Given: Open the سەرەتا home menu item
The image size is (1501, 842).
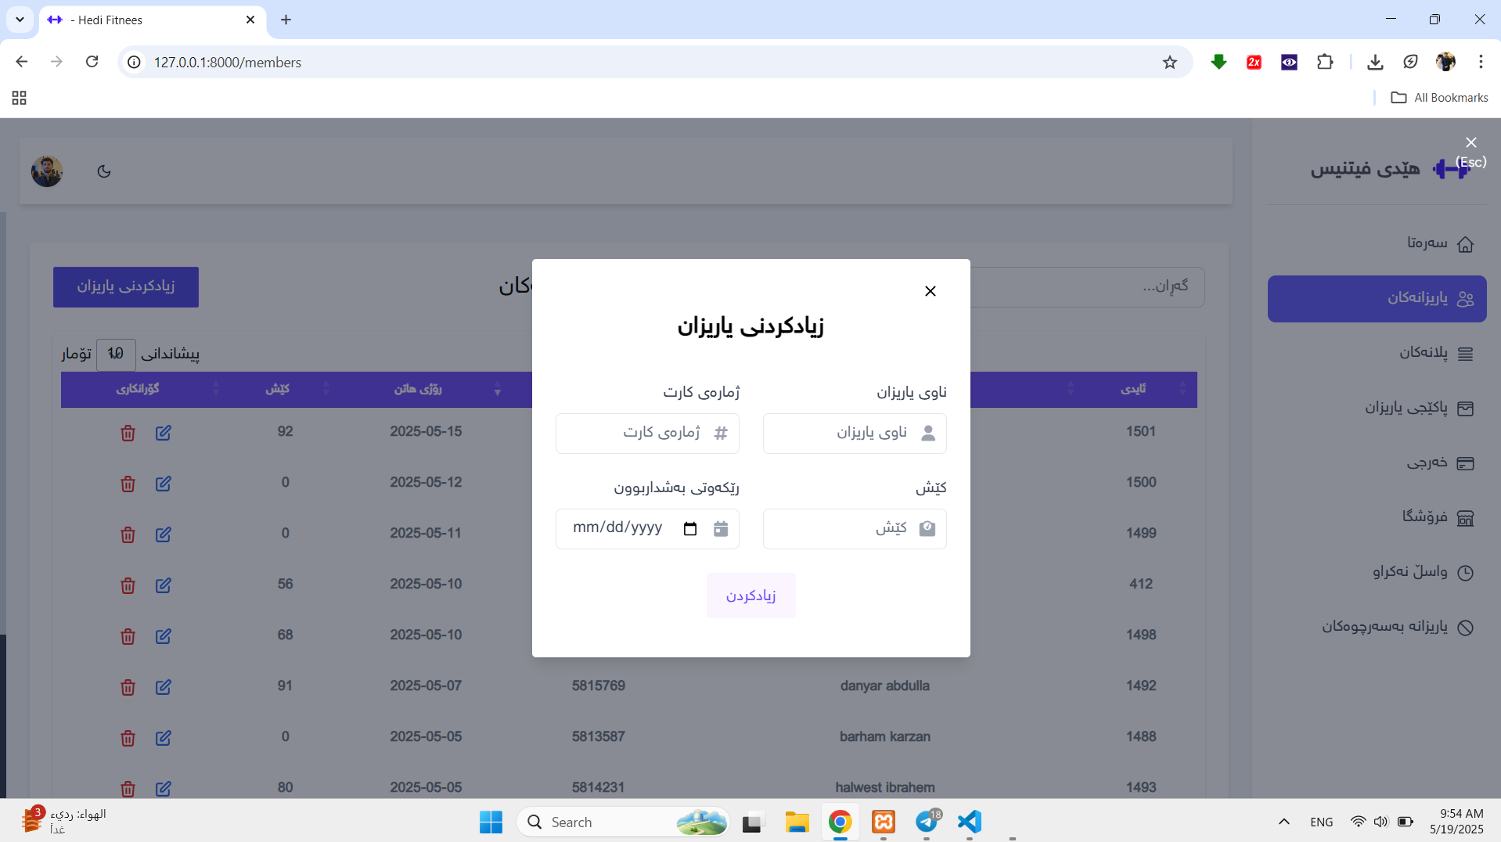Looking at the screenshot, I should tap(1438, 243).
